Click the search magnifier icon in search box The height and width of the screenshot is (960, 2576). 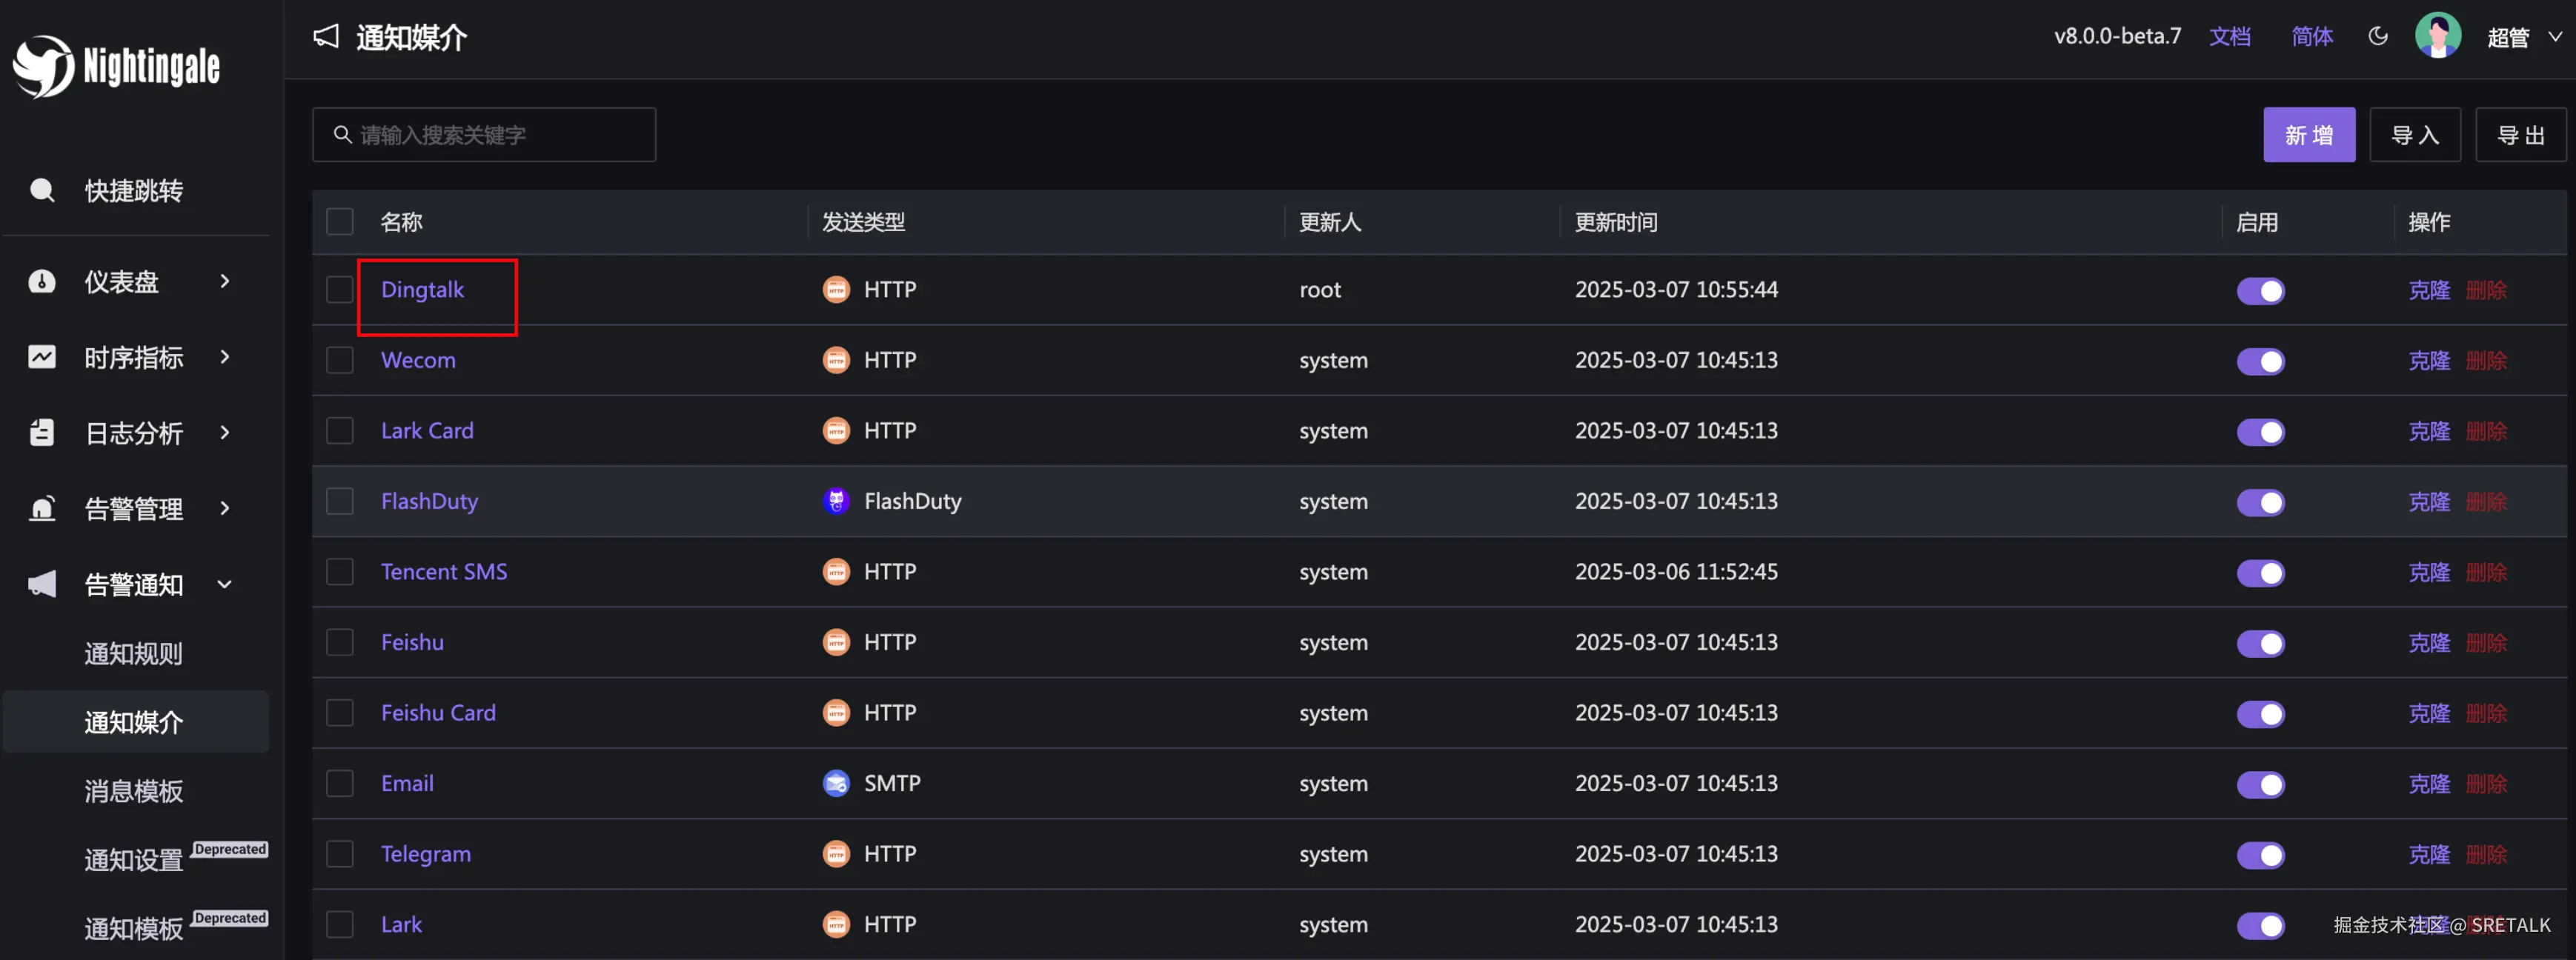(342, 134)
